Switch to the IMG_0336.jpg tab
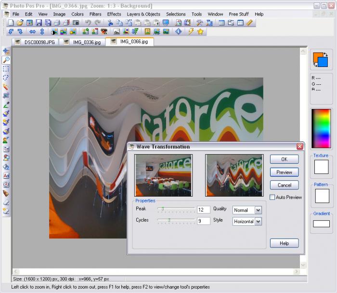This screenshot has width=337, height=293. click(x=82, y=42)
